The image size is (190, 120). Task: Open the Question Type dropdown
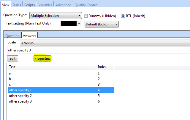point(56,16)
